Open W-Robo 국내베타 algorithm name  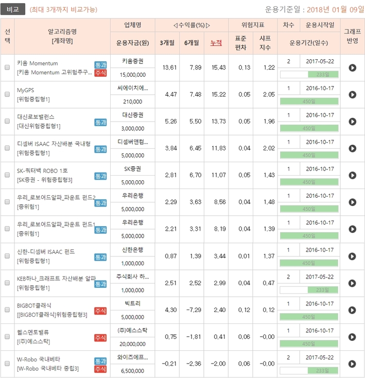(x=38, y=359)
